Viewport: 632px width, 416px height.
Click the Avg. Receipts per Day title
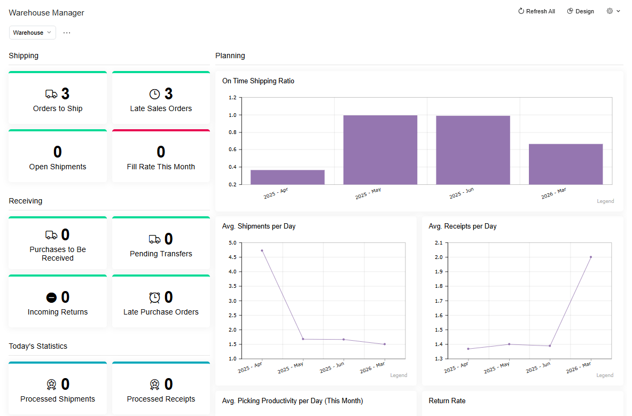pos(462,226)
